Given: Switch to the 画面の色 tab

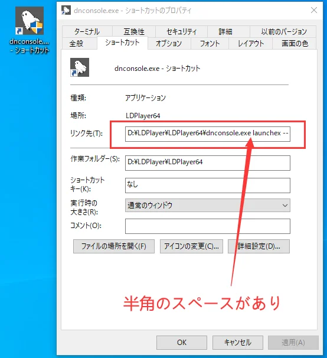Looking at the screenshot, I should point(295,43).
